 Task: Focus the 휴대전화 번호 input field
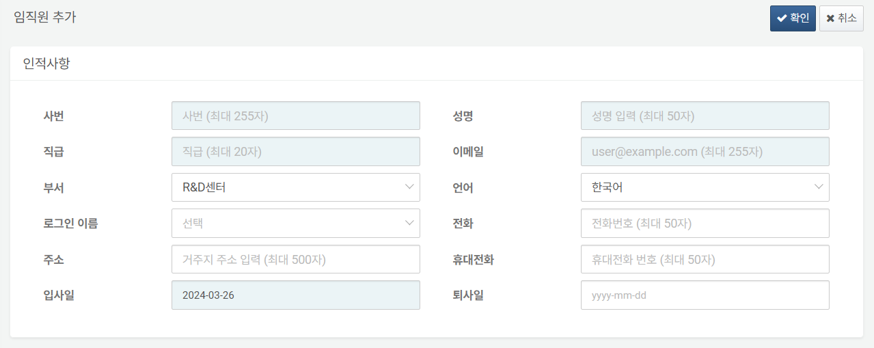tap(705, 259)
